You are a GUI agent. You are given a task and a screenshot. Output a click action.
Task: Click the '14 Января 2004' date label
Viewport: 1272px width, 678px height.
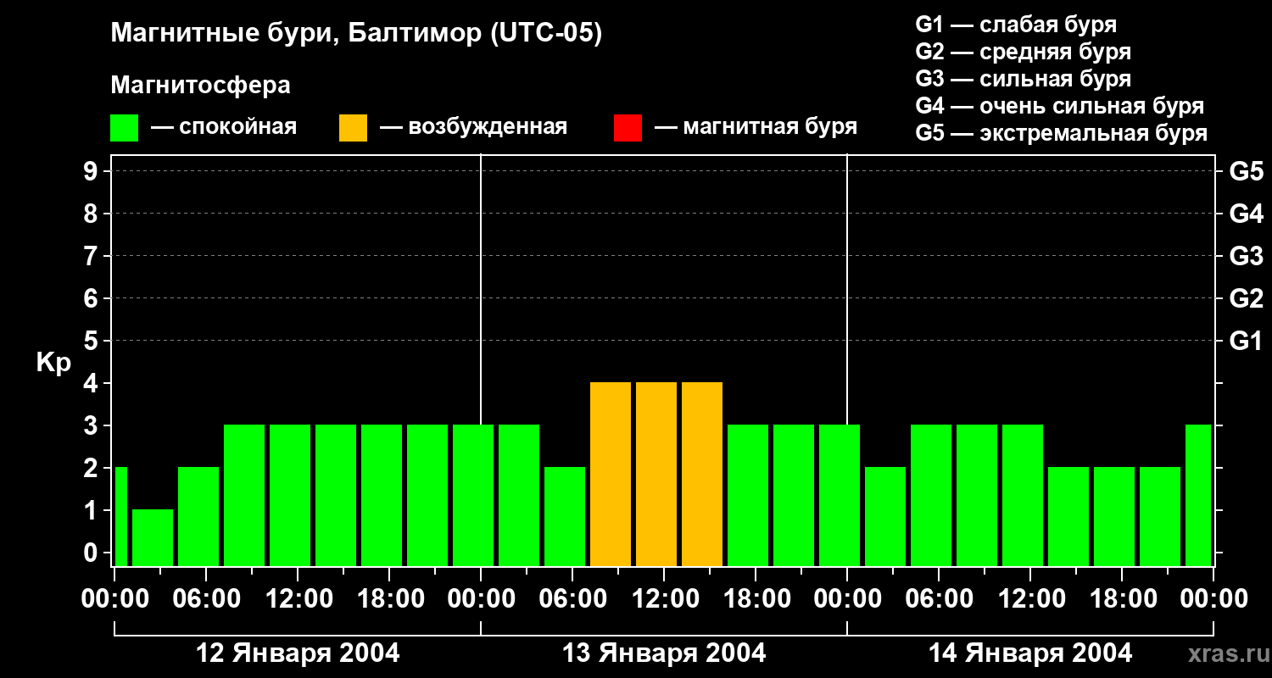1030,653
